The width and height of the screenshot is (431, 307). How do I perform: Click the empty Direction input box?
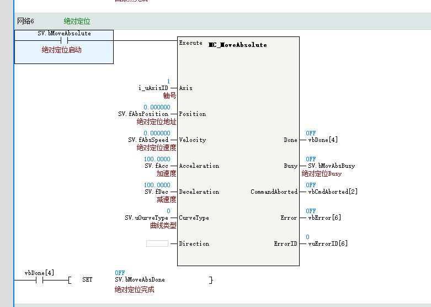pos(157,244)
